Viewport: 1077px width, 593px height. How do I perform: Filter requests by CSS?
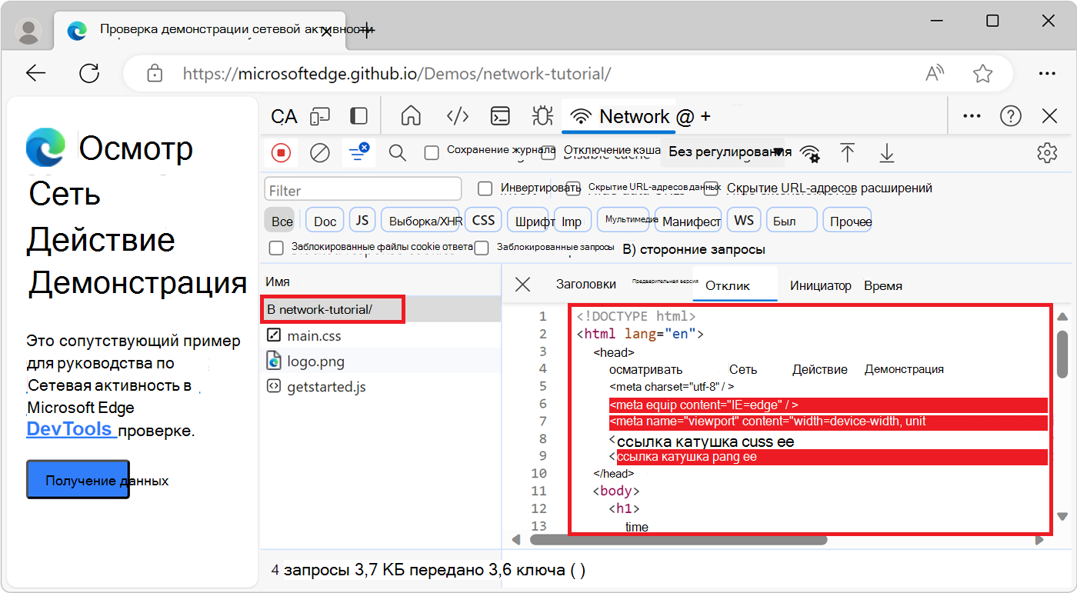click(484, 221)
